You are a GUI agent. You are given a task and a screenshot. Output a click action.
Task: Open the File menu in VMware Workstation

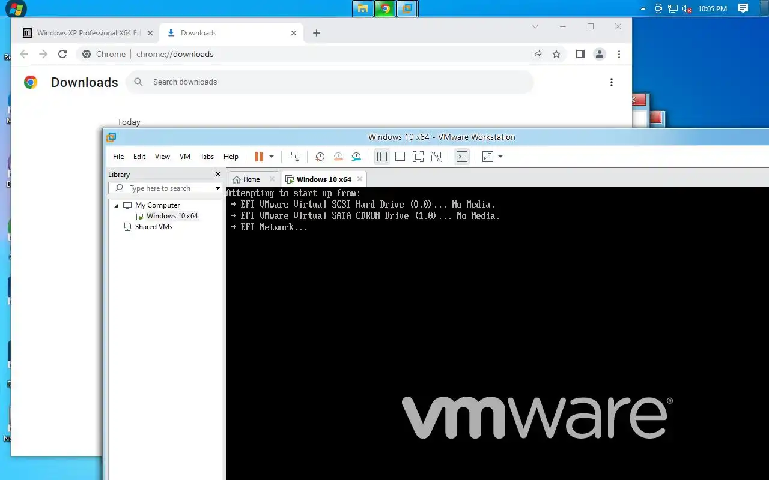(118, 157)
